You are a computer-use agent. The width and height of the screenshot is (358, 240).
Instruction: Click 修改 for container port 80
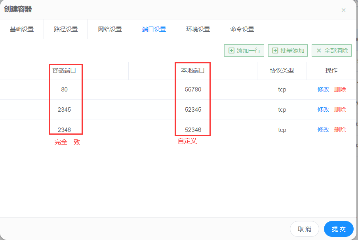point(323,89)
